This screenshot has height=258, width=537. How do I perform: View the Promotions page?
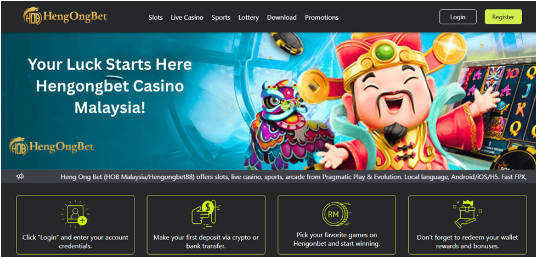click(321, 18)
